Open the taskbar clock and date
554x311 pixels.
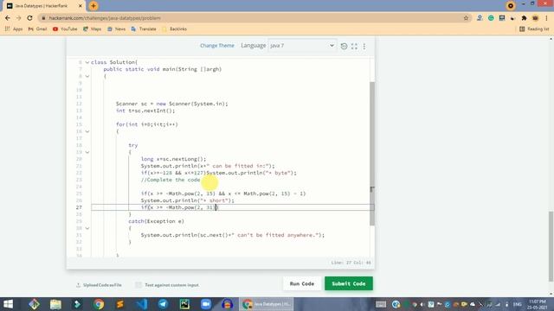[538, 304]
